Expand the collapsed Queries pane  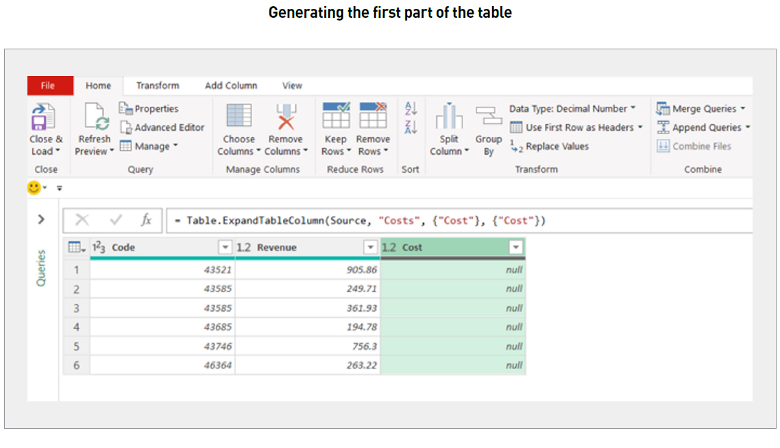41,219
